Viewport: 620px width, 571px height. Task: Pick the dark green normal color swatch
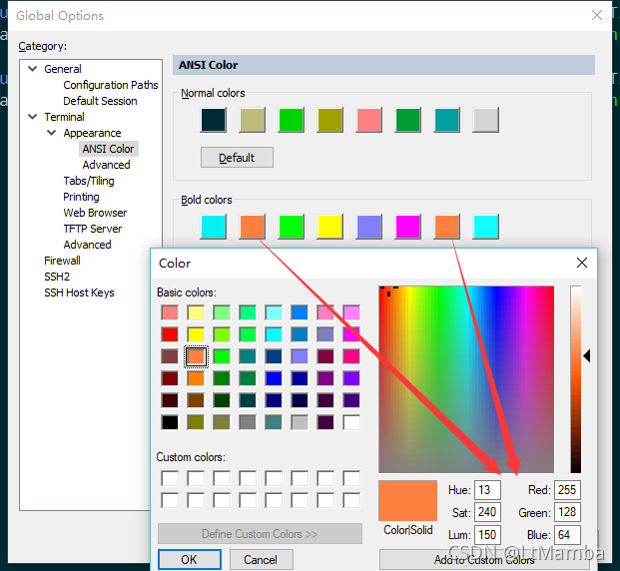(x=407, y=120)
